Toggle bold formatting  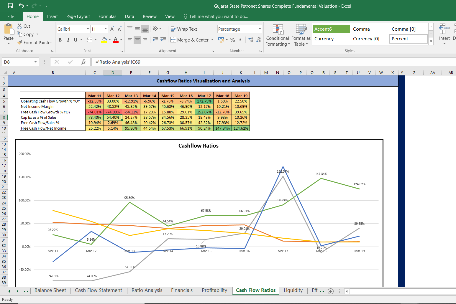pyautogui.click(x=60, y=40)
